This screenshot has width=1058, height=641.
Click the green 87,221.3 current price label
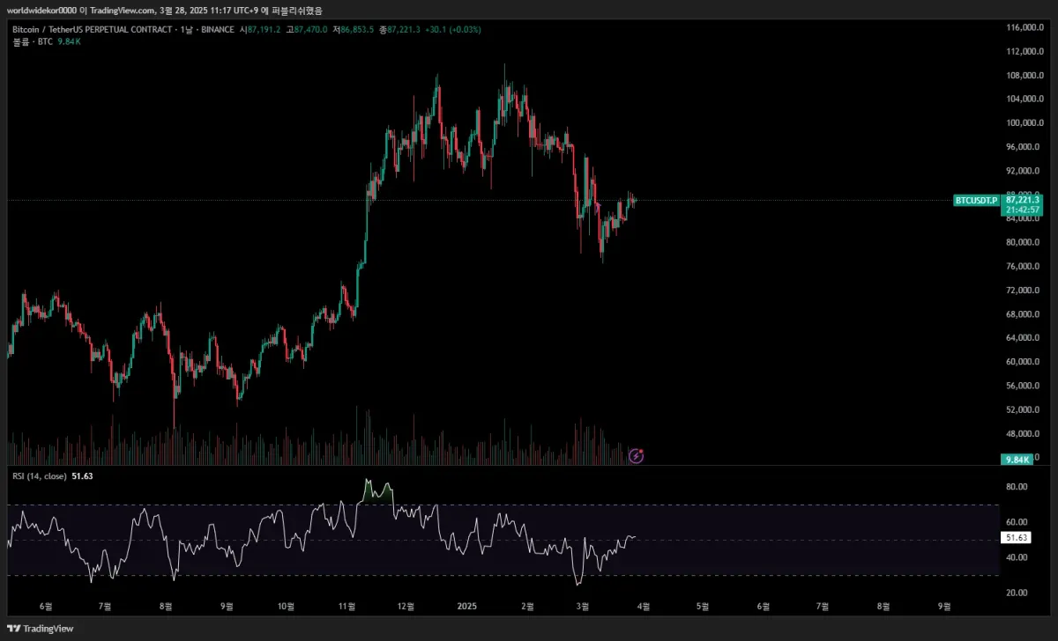[x=1022, y=200]
